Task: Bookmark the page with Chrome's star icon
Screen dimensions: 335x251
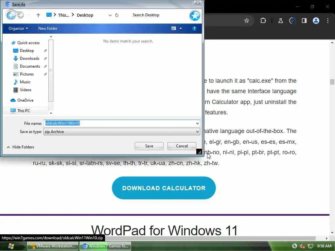Action: [x=247, y=21]
